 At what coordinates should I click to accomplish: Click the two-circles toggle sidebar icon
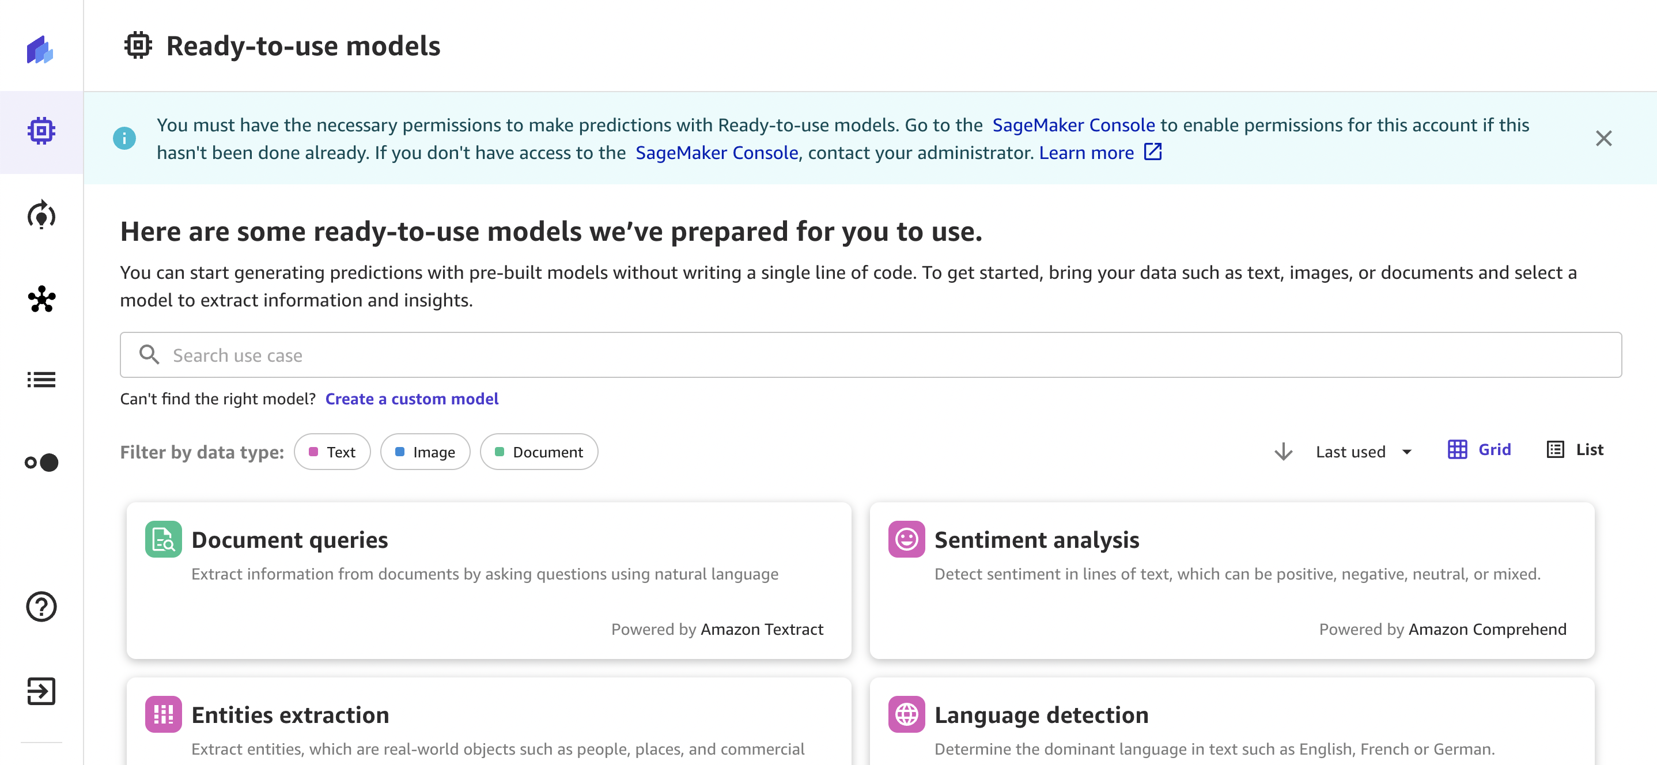[x=41, y=462]
